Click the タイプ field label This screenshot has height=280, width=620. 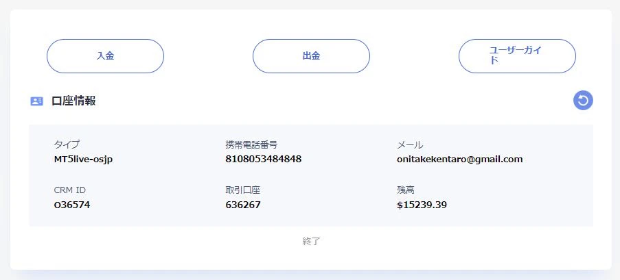point(67,144)
